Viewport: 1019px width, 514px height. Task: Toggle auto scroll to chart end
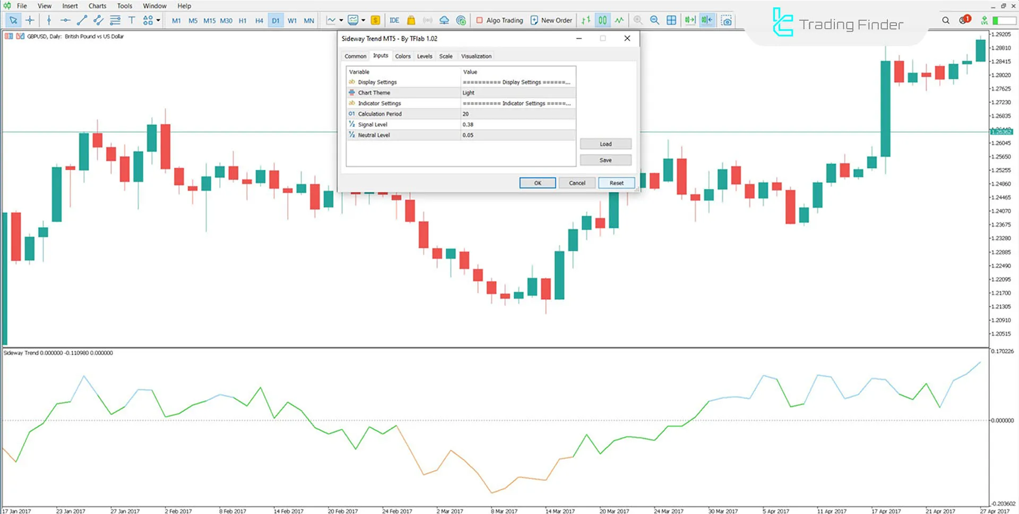(690, 20)
